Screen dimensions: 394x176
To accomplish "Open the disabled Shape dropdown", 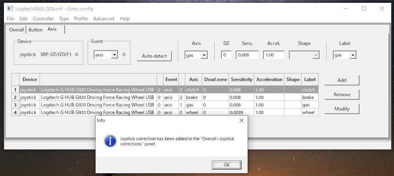I will [x=304, y=55].
